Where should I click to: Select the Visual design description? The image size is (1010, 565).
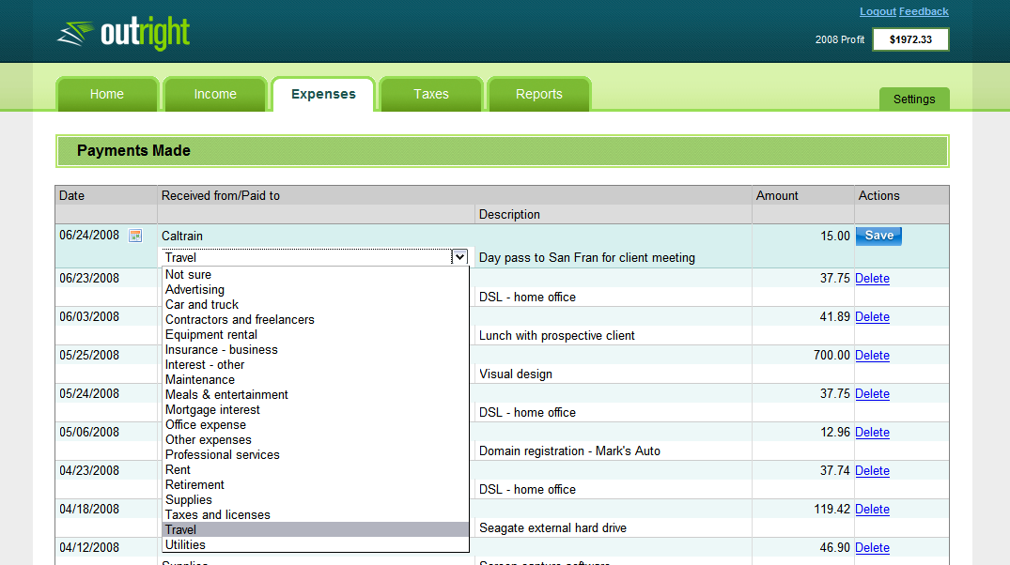[x=515, y=374]
